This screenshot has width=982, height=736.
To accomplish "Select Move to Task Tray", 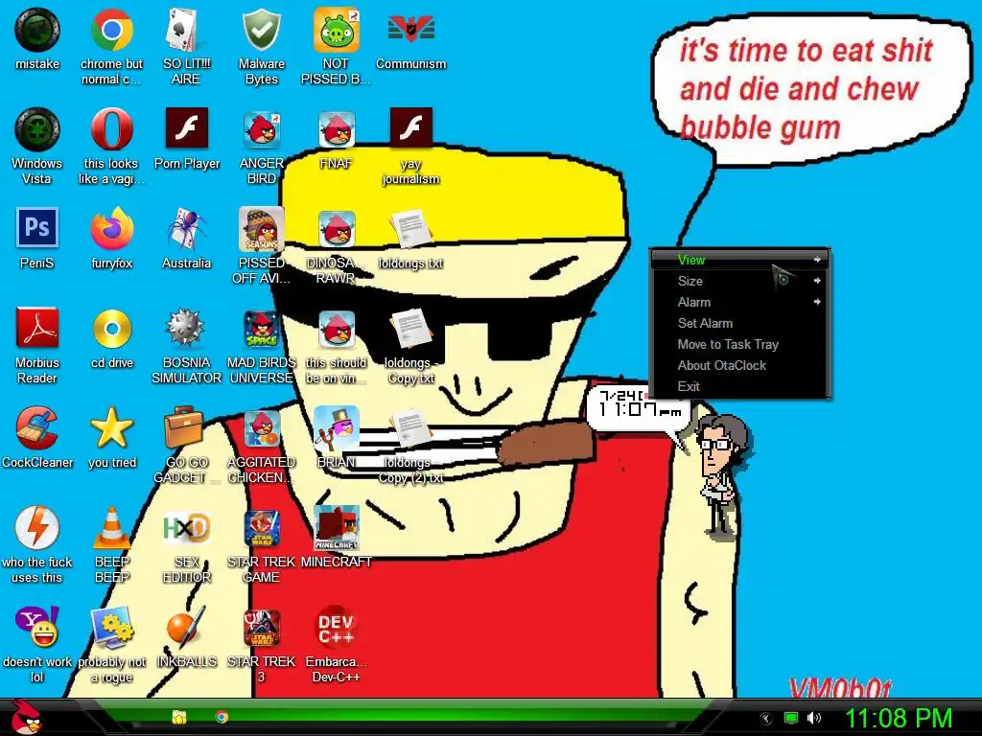I will [740, 344].
